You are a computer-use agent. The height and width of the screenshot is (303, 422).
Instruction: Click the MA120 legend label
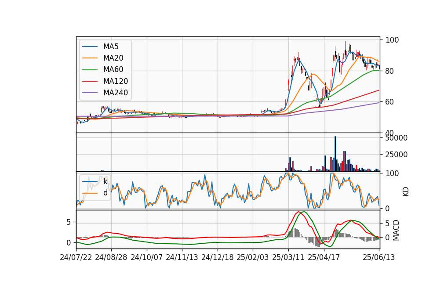point(116,81)
